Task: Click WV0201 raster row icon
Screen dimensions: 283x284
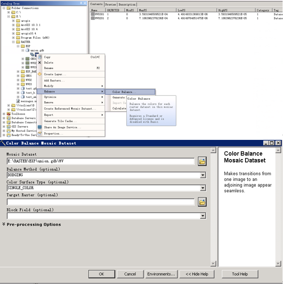Action: click(93, 18)
